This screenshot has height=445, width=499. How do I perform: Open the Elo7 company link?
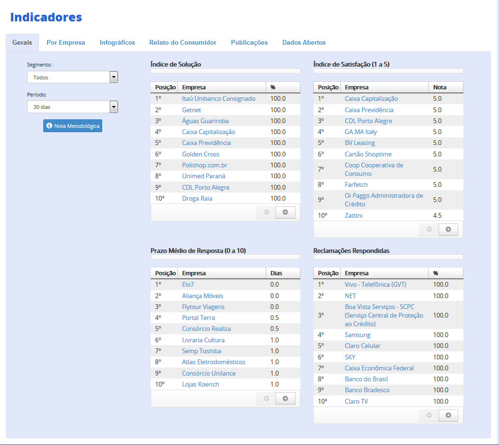pyautogui.click(x=188, y=285)
